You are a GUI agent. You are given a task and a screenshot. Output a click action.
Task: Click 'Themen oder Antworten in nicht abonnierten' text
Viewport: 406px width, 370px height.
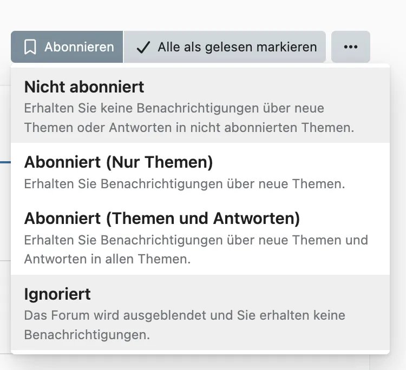tap(161, 128)
